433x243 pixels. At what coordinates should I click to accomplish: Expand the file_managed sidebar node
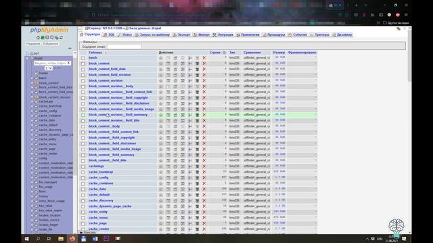coord(32,182)
